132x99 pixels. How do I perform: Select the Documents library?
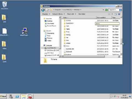pyautogui.click(x=51, y=33)
